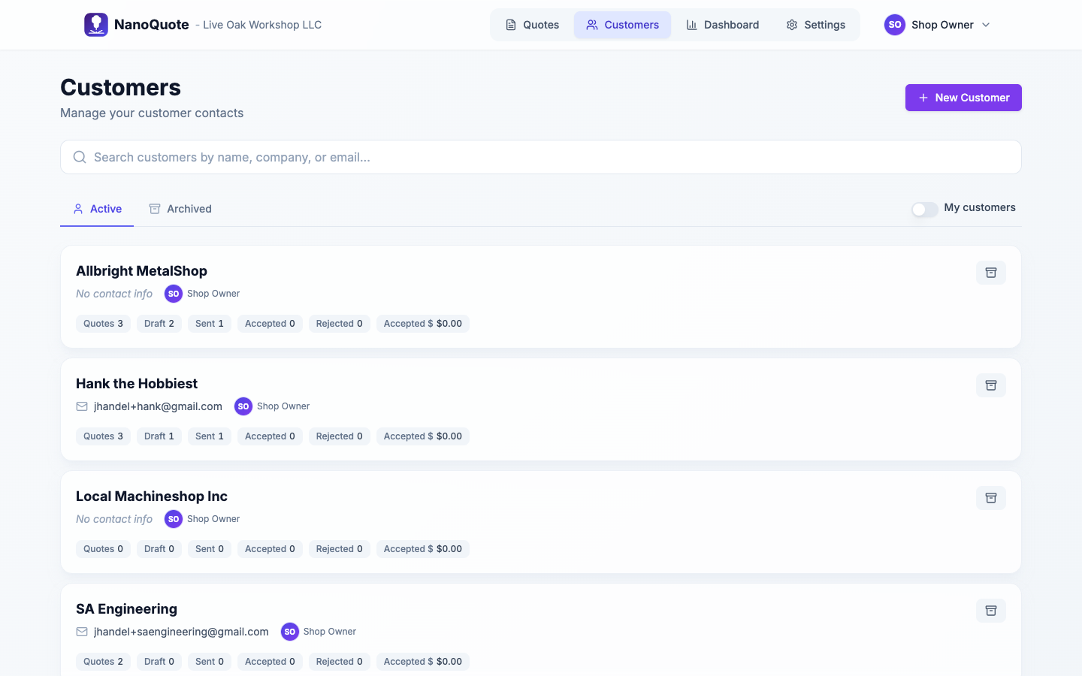Image resolution: width=1082 pixels, height=676 pixels.
Task: Click the SO avatar in the top navigation
Action: point(894,24)
